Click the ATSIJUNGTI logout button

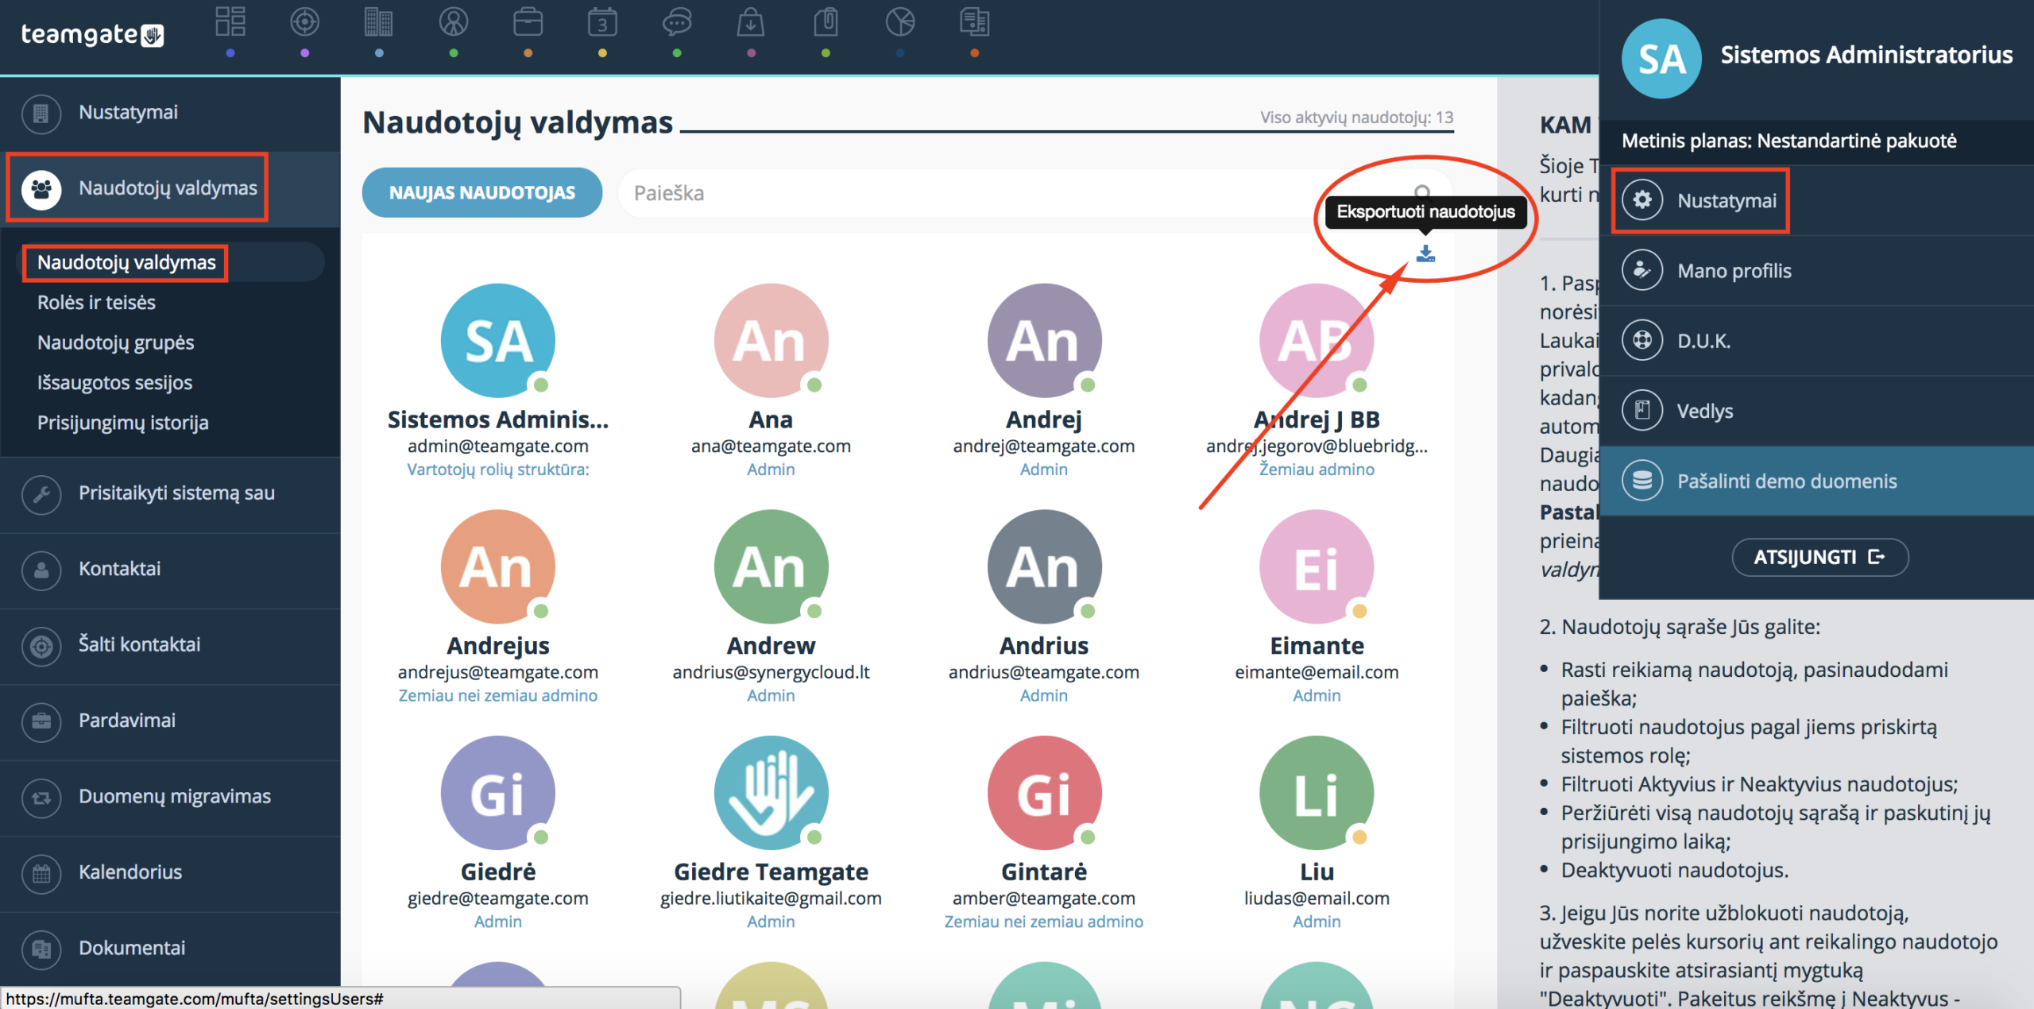click(1819, 557)
